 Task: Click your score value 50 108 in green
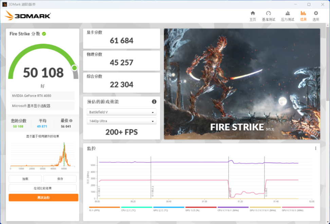(18, 126)
